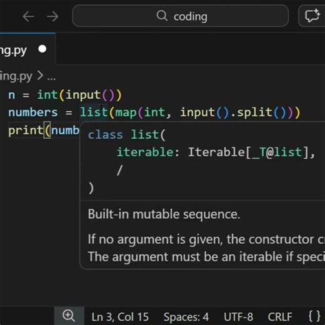Image resolution: width=325 pixels, height=325 pixels.
Task: Open the coding command search box
Action: [x=181, y=16]
